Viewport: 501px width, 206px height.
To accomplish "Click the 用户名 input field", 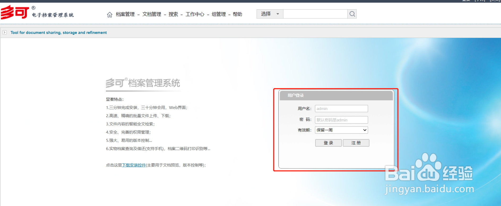I will pyautogui.click(x=341, y=108).
